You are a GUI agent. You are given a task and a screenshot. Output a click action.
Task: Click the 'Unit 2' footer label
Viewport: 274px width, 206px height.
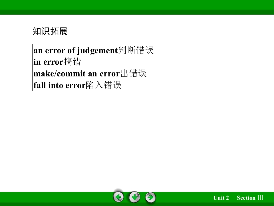pyautogui.click(x=221, y=198)
